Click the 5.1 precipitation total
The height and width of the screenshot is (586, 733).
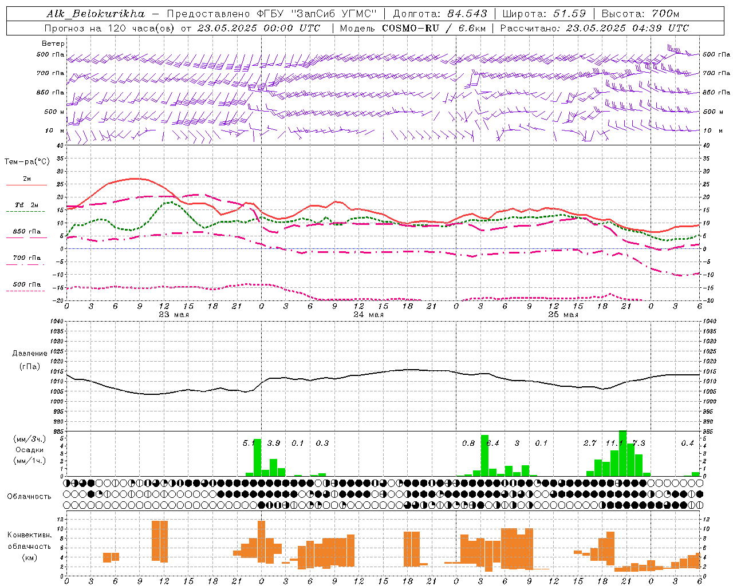click(249, 443)
